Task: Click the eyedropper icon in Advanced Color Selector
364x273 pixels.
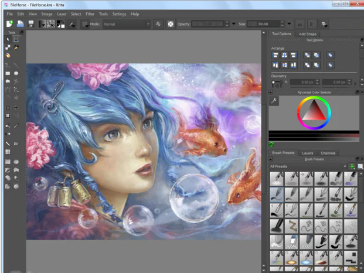Action: pyautogui.click(x=274, y=101)
